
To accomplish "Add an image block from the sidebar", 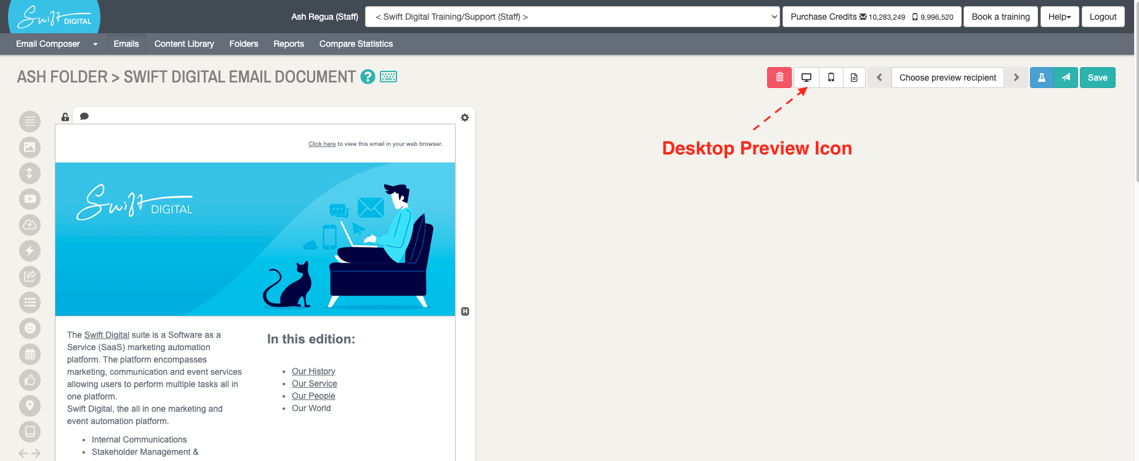I will (30, 147).
